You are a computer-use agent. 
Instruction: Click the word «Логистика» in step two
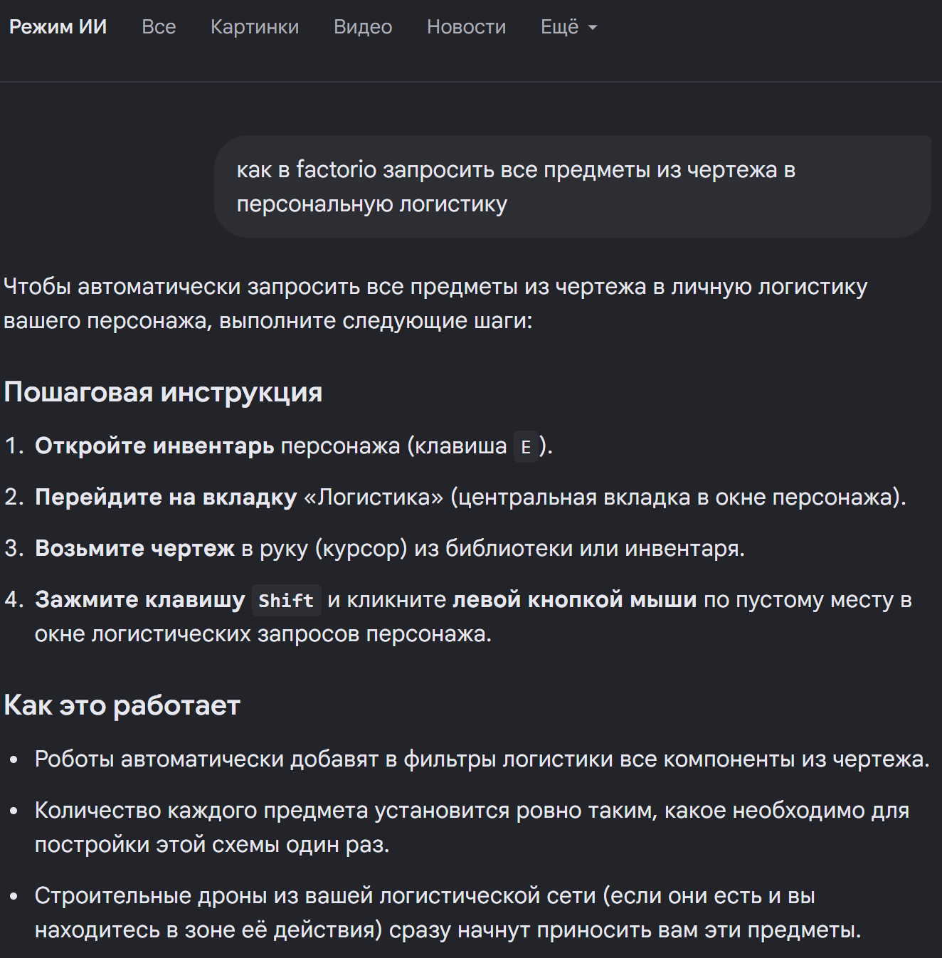[374, 498]
